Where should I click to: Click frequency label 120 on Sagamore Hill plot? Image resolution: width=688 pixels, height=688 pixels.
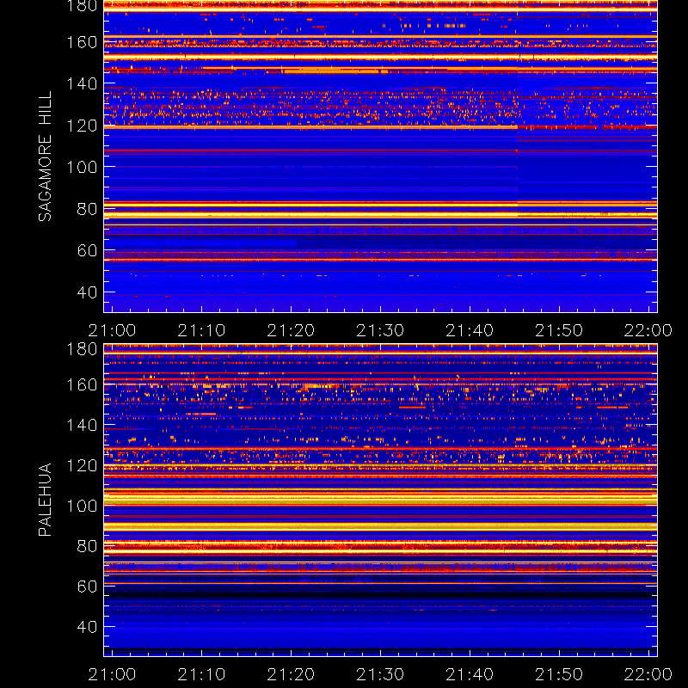82,126
